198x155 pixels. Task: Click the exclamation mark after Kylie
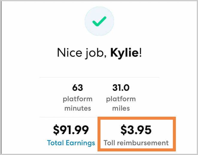click(x=140, y=53)
